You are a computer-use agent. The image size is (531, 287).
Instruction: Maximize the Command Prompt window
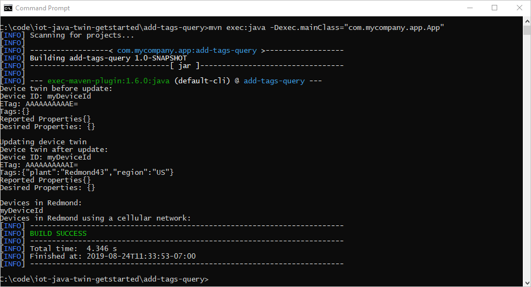(x=494, y=8)
